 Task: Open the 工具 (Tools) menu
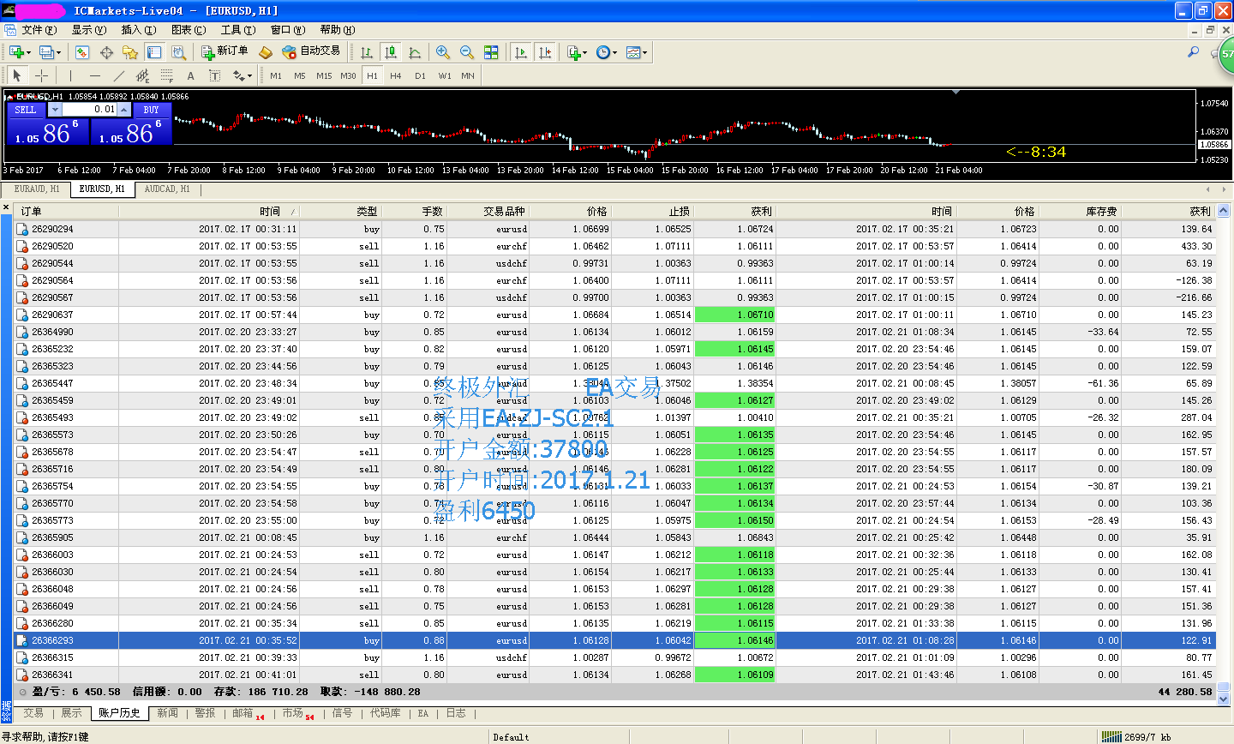point(238,30)
